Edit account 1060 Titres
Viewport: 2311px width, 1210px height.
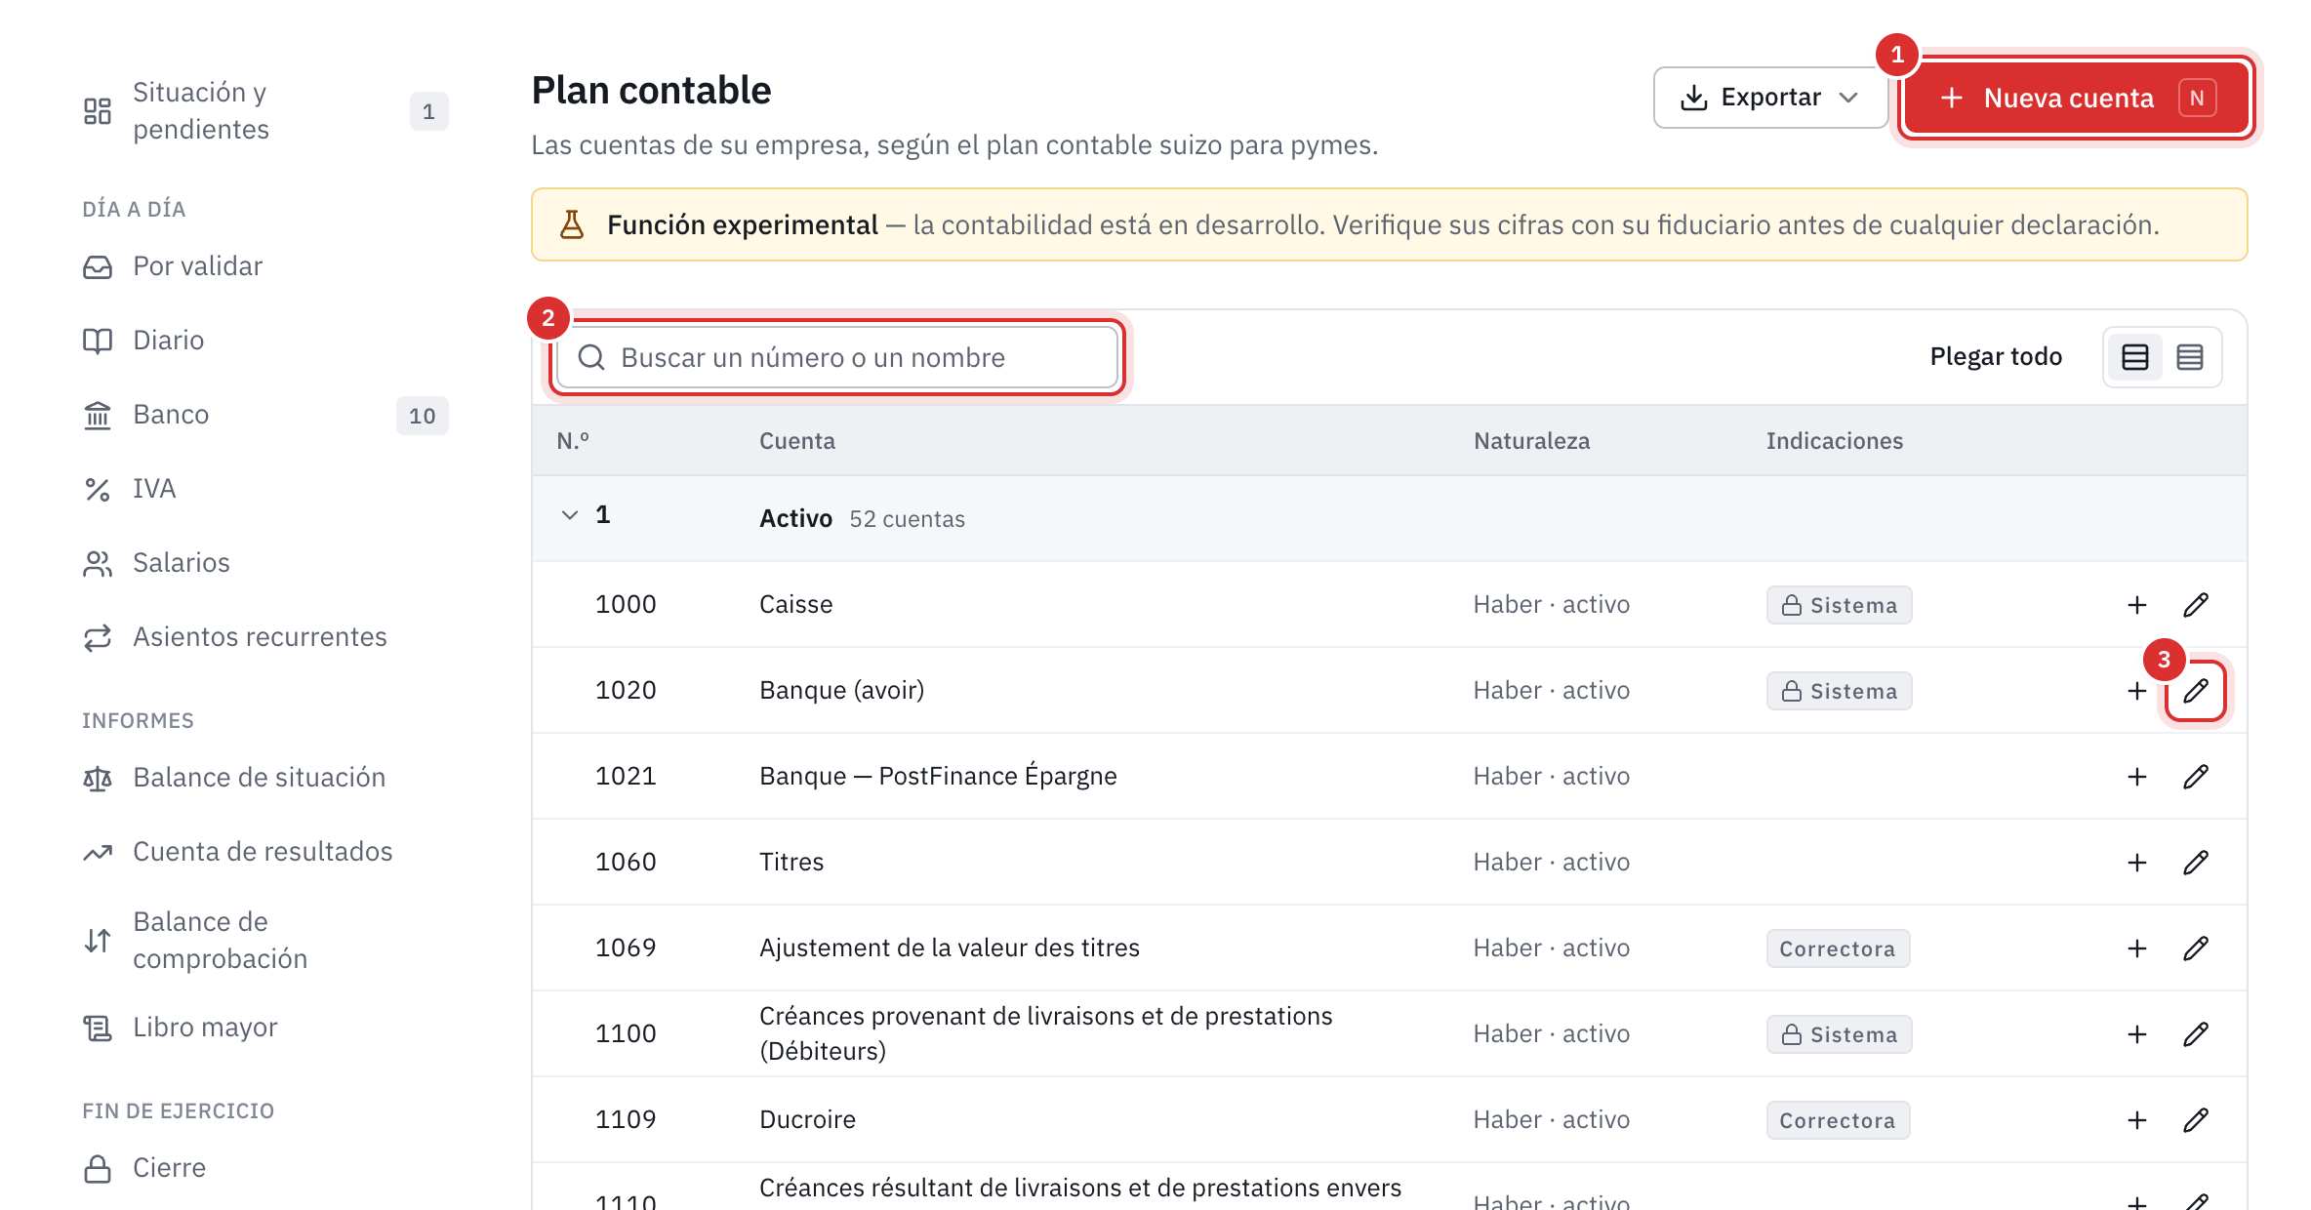click(x=2196, y=863)
